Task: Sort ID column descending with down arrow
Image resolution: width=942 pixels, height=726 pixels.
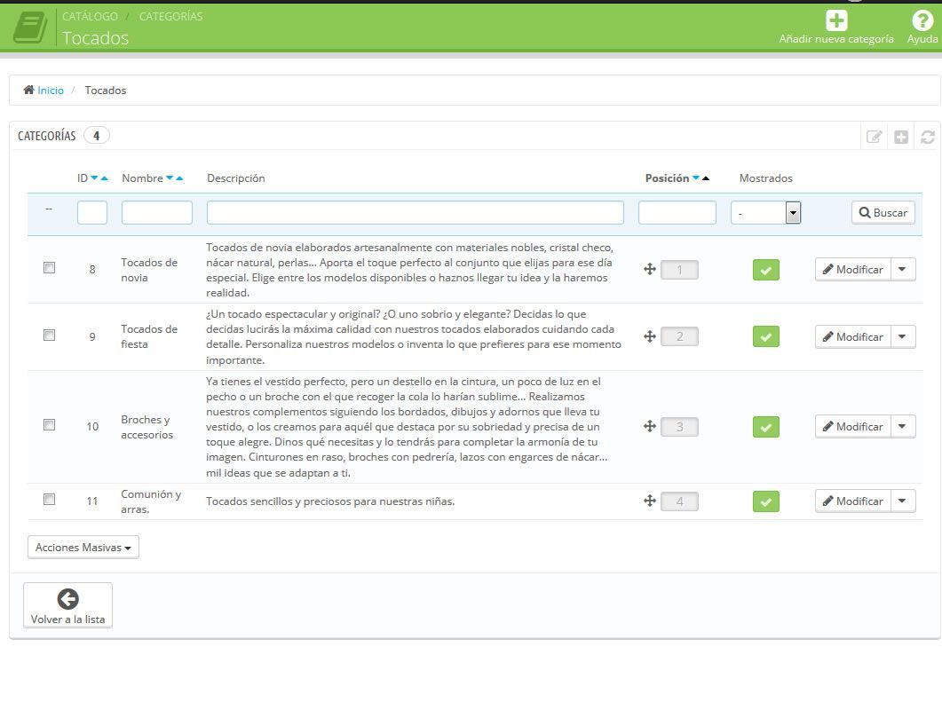Action: tap(94, 178)
